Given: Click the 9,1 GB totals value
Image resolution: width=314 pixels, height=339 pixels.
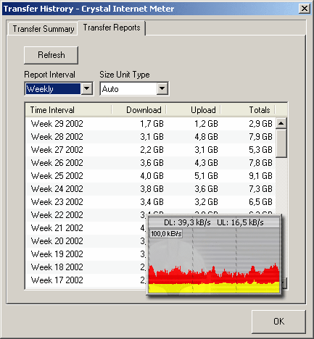Looking at the screenshot, I should pyautogui.click(x=260, y=176).
